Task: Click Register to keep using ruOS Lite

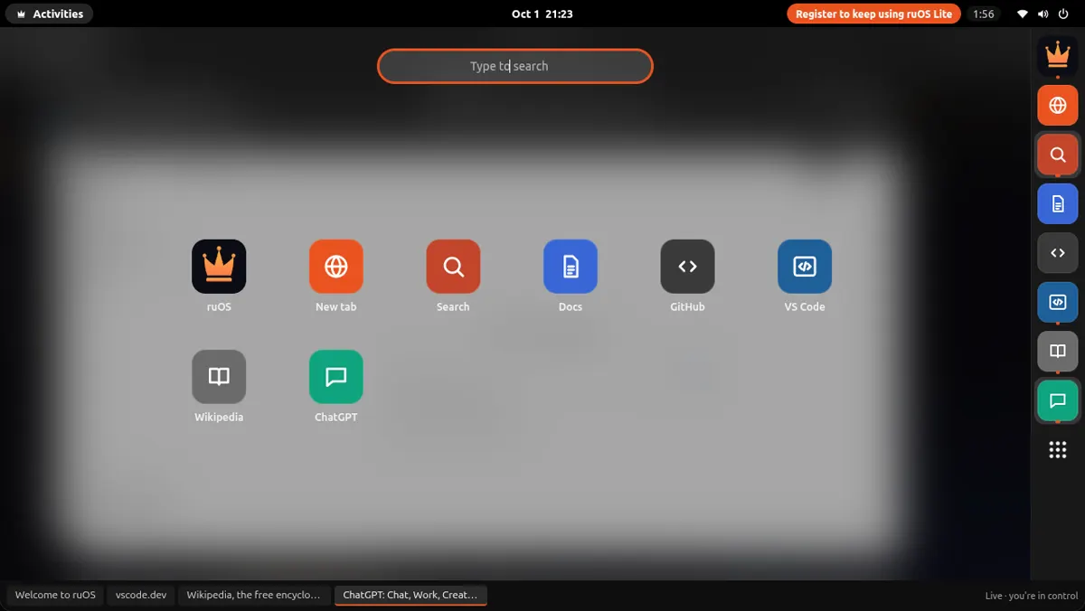Action: (873, 14)
